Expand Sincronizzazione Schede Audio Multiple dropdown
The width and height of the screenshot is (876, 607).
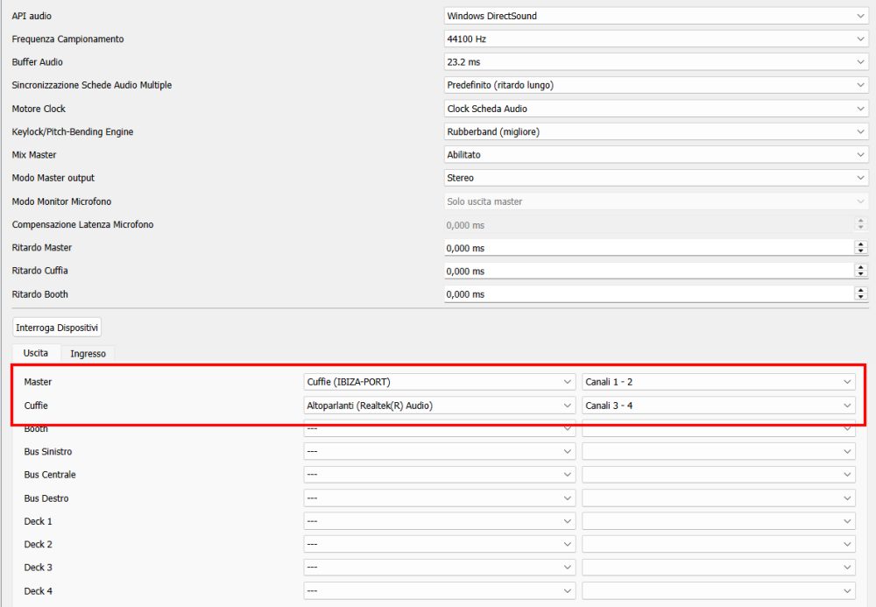pos(656,85)
